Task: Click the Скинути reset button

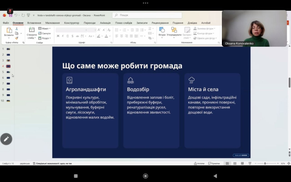Action: pyautogui.click(x=44, y=33)
